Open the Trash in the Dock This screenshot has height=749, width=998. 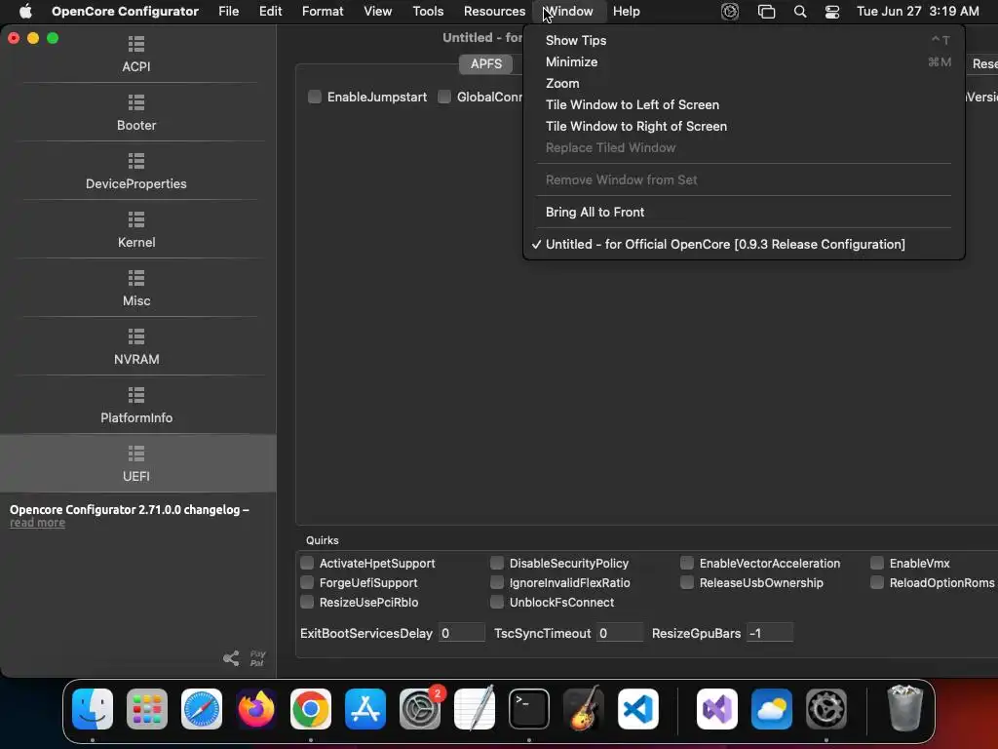(x=904, y=709)
